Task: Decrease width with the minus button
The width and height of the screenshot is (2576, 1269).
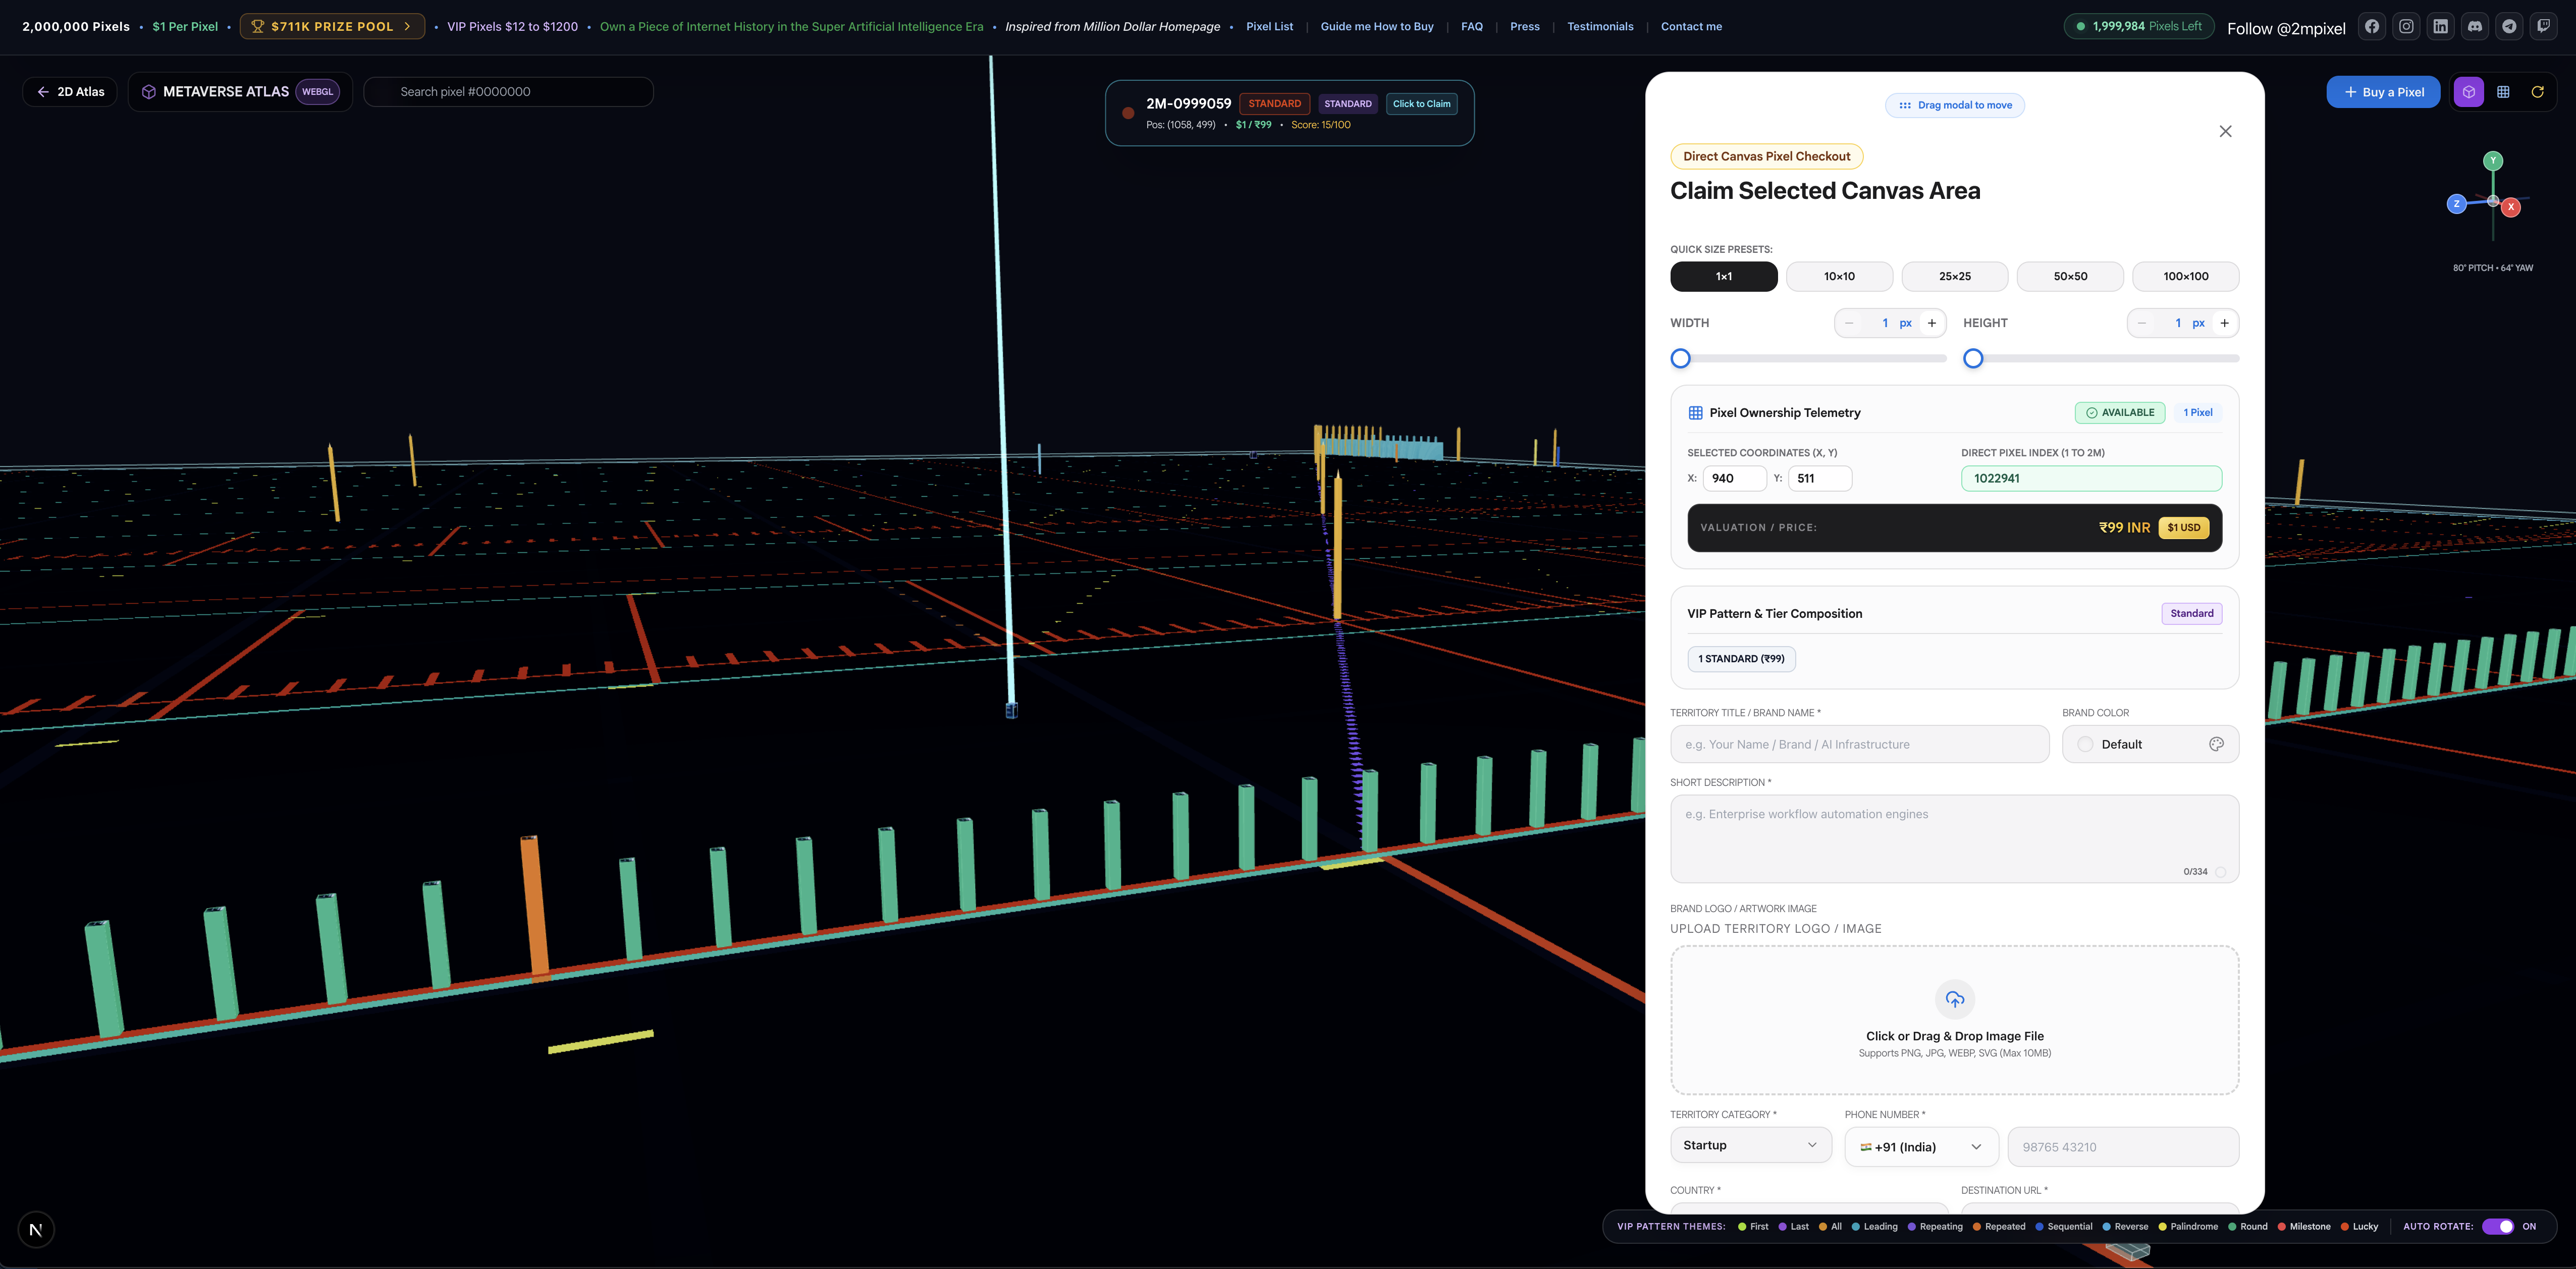Action: [x=1849, y=323]
